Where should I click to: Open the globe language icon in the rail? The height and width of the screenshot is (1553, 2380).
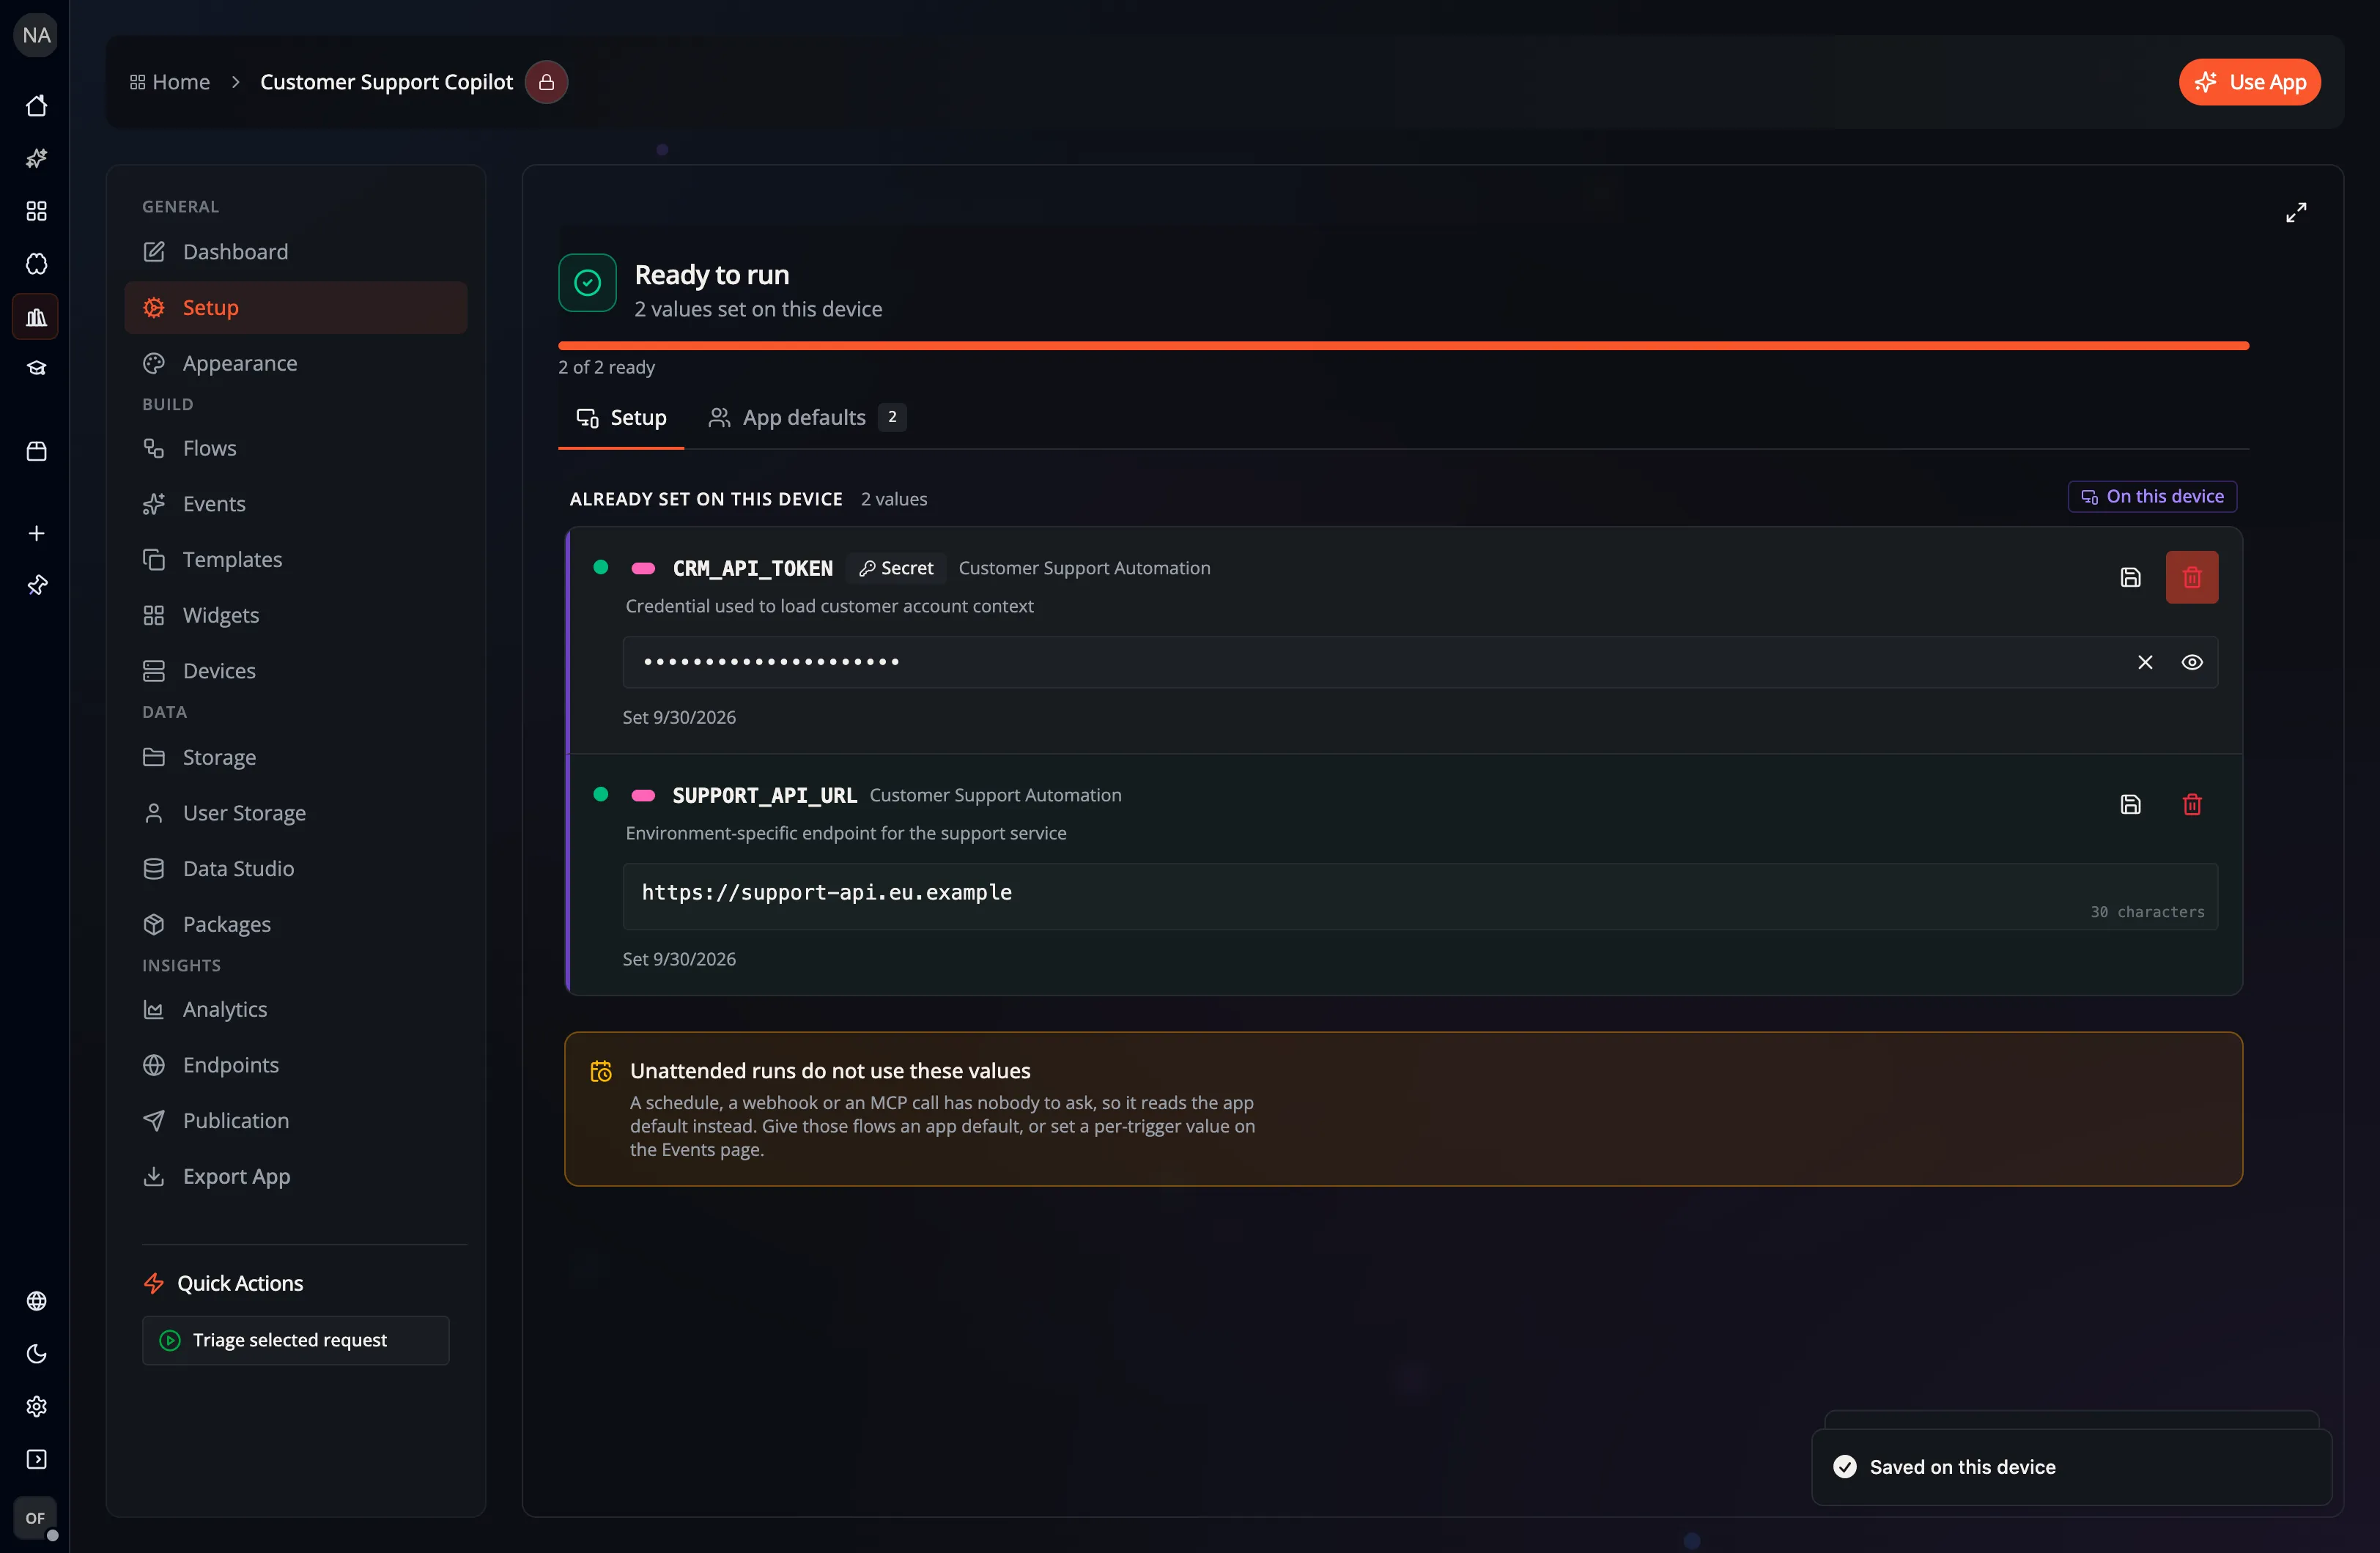tap(36, 1301)
